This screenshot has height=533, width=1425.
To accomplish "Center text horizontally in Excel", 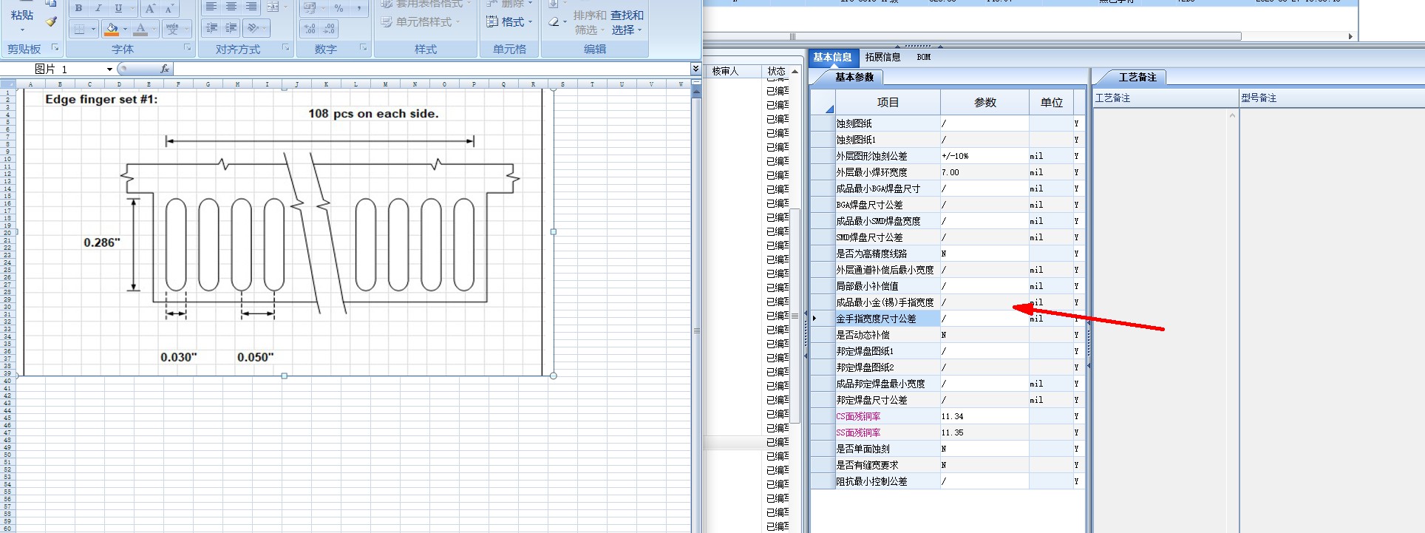I will (231, 7).
